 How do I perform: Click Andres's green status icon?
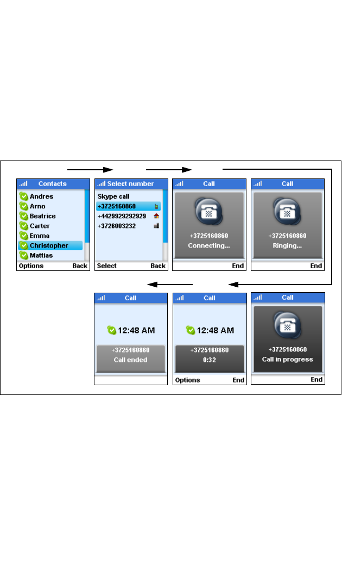(x=24, y=196)
